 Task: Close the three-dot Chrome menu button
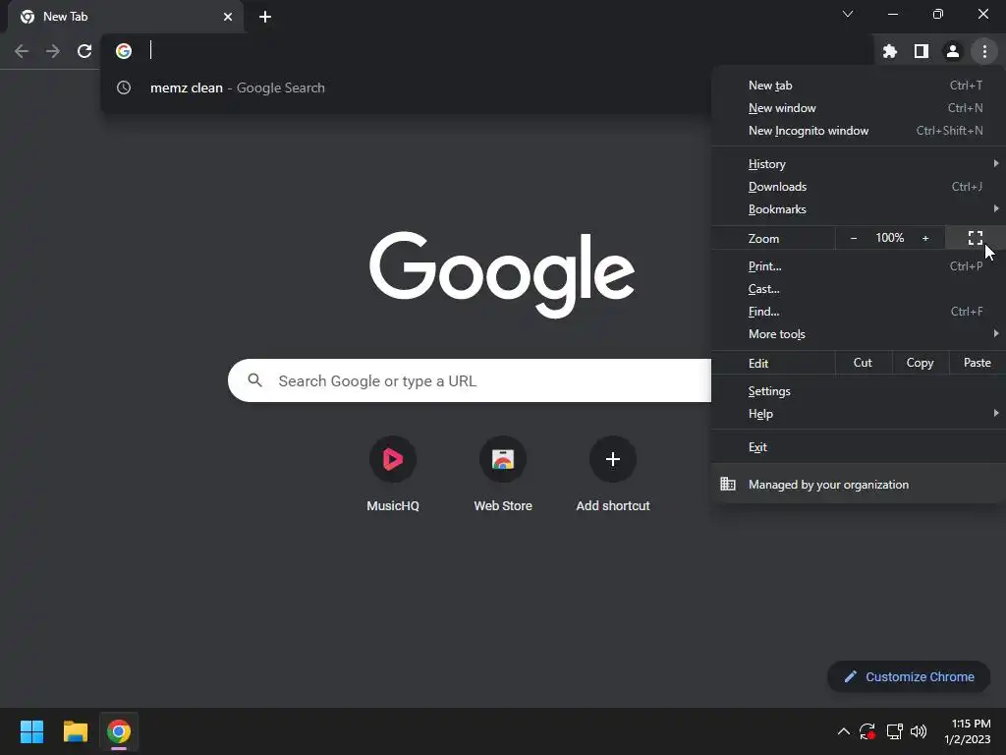click(x=984, y=51)
